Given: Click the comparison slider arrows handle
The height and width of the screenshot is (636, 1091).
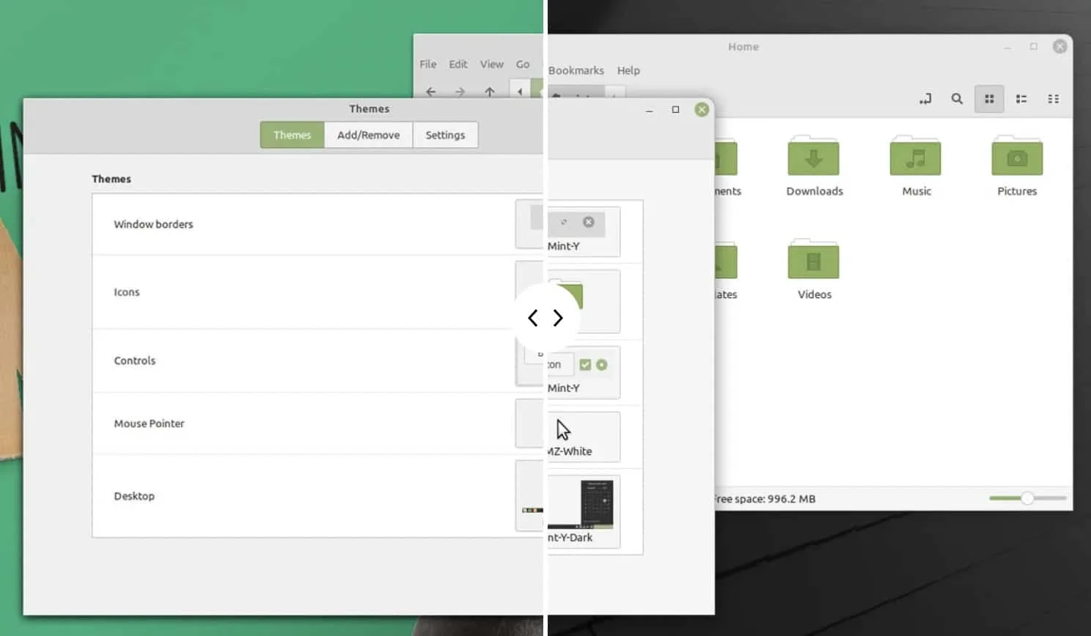Looking at the screenshot, I should [545, 318].
